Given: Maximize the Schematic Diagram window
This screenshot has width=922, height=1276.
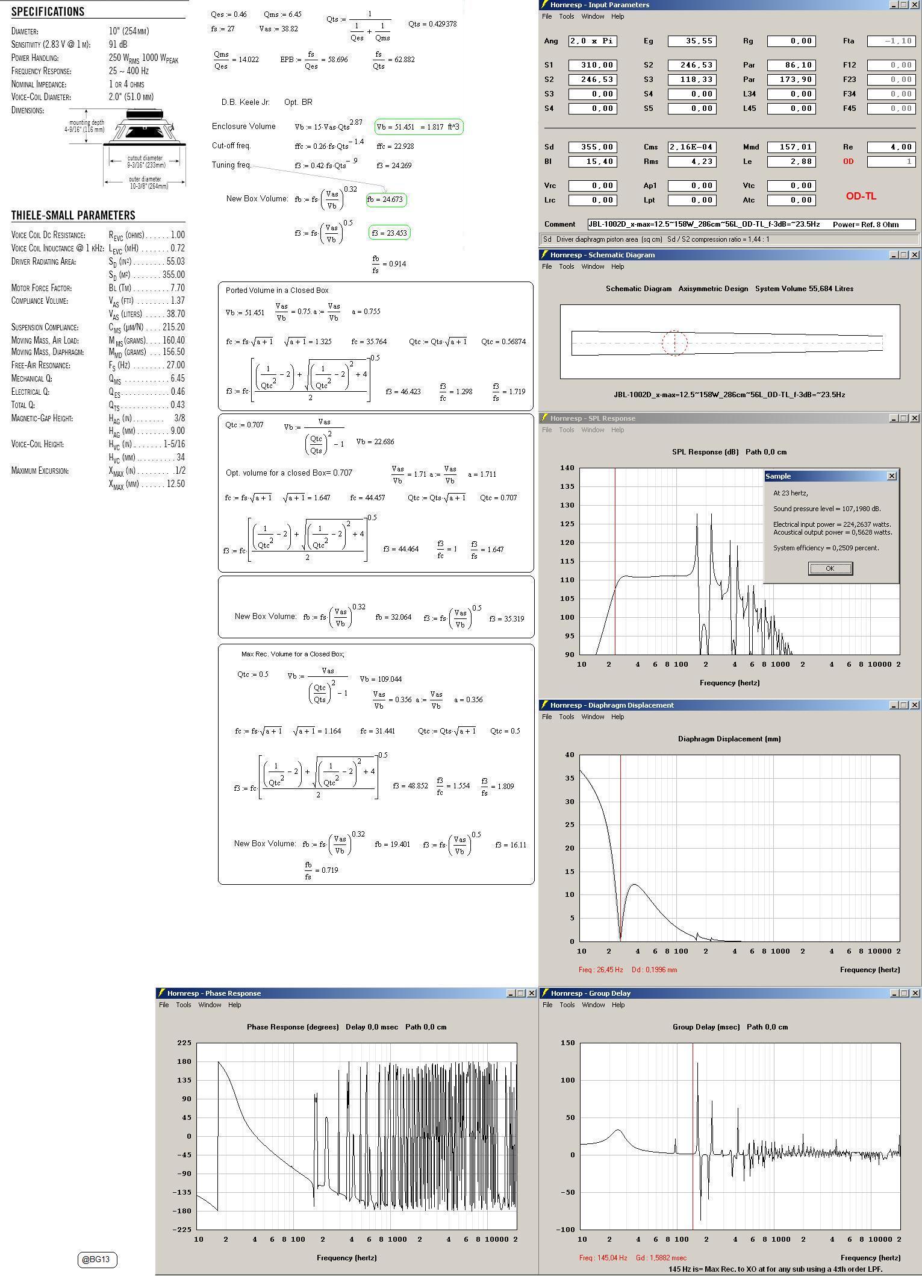Looking at the screenshot, I should (904, 255).
